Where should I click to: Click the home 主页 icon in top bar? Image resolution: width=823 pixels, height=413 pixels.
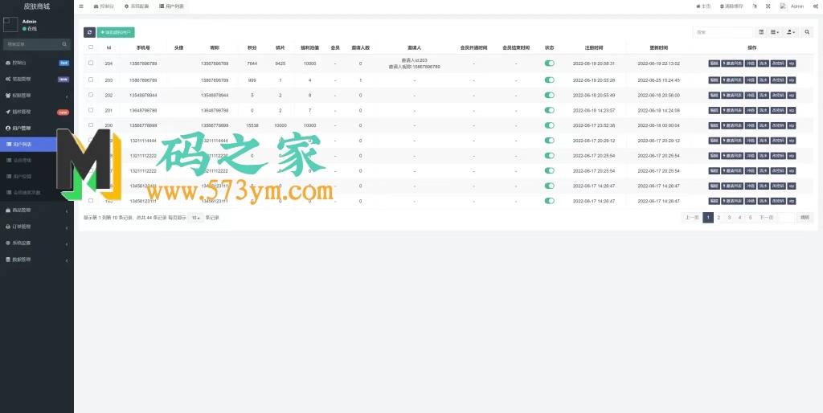[702, 6]
